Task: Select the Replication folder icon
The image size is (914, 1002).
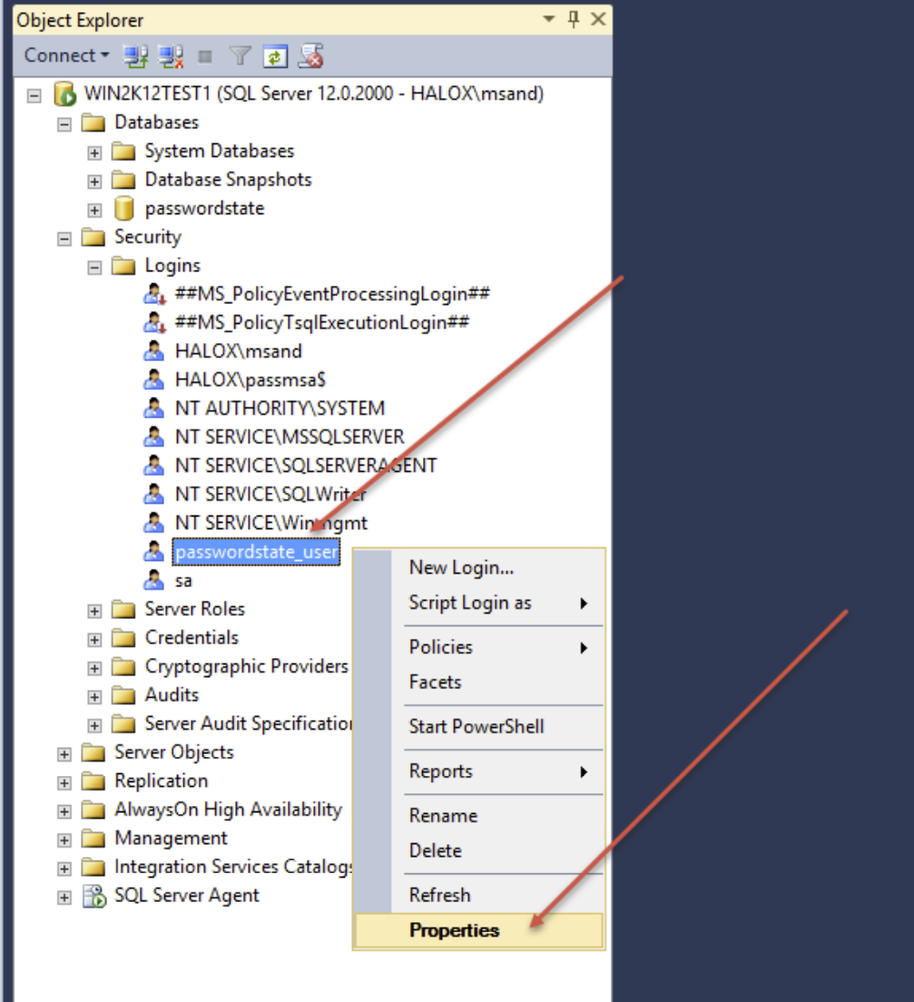Action: point(93,781)
